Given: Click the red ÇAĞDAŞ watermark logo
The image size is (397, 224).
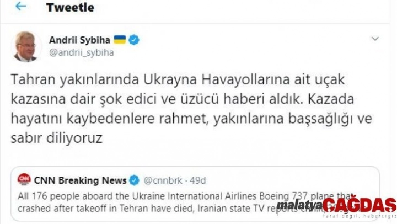Looking at the screenshot, I should click(360, 205).
